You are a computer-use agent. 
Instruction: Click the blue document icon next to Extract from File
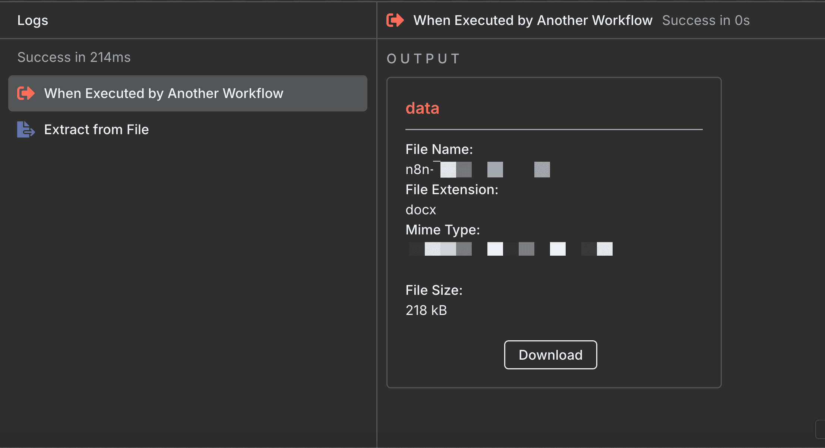point(25,129)
